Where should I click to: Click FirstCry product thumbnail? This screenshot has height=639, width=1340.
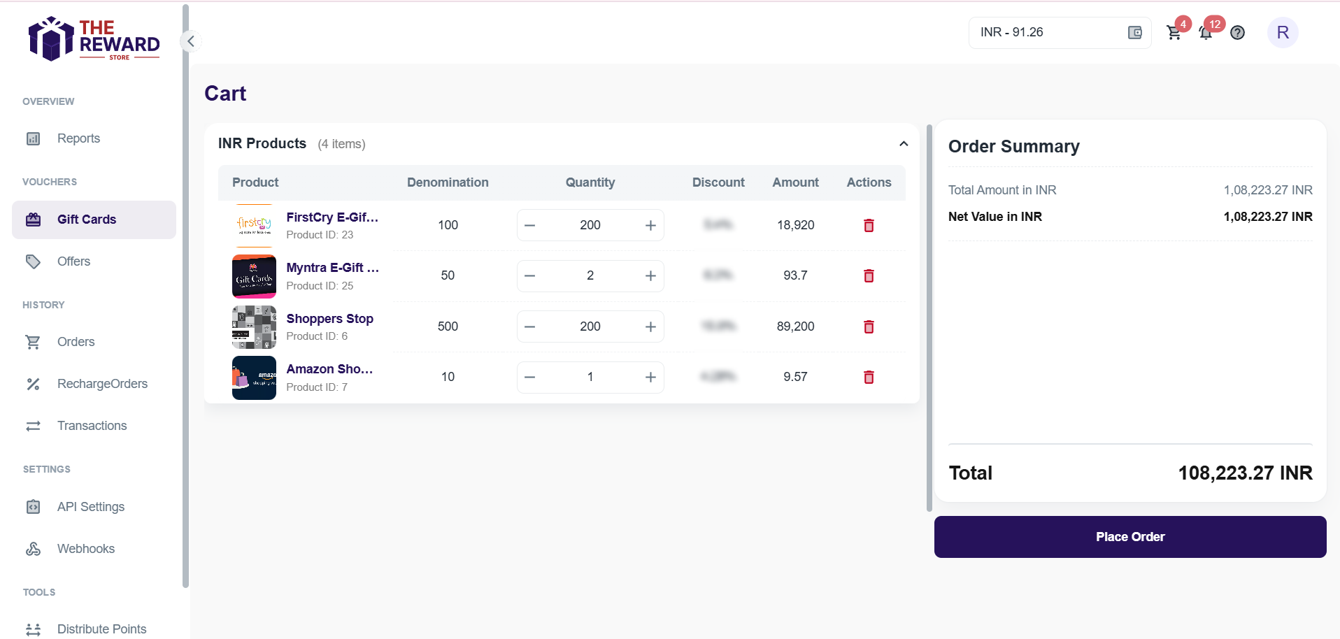[254, 225]
